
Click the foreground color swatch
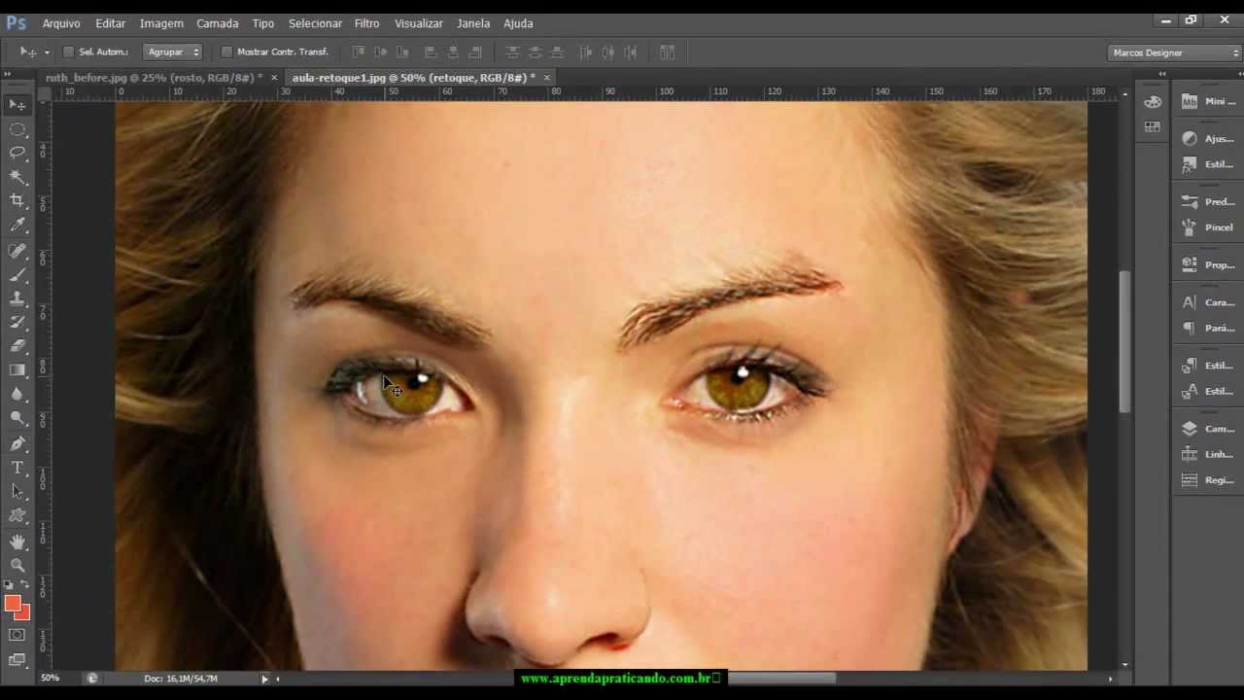[x=12, y=603]
